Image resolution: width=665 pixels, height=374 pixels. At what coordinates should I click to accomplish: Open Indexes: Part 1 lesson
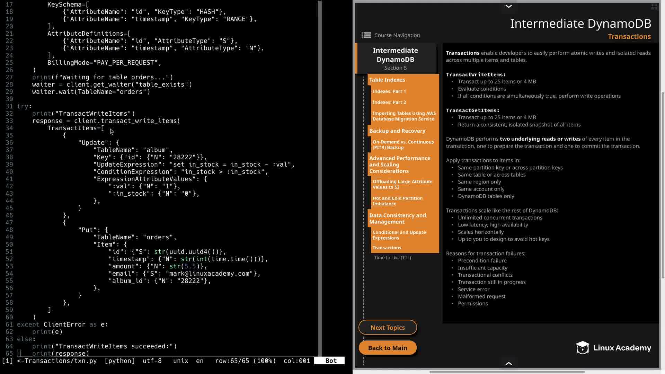389,91
